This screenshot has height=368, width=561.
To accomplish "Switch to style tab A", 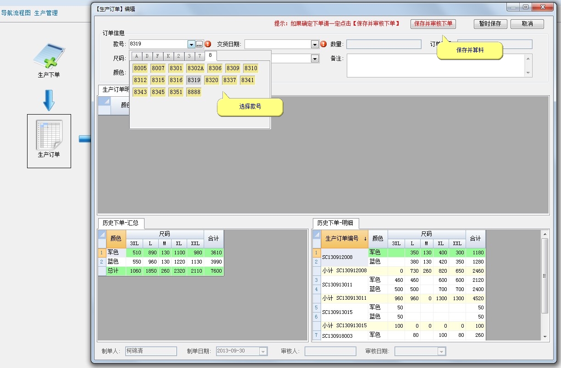I will click(x=136, y=56).
